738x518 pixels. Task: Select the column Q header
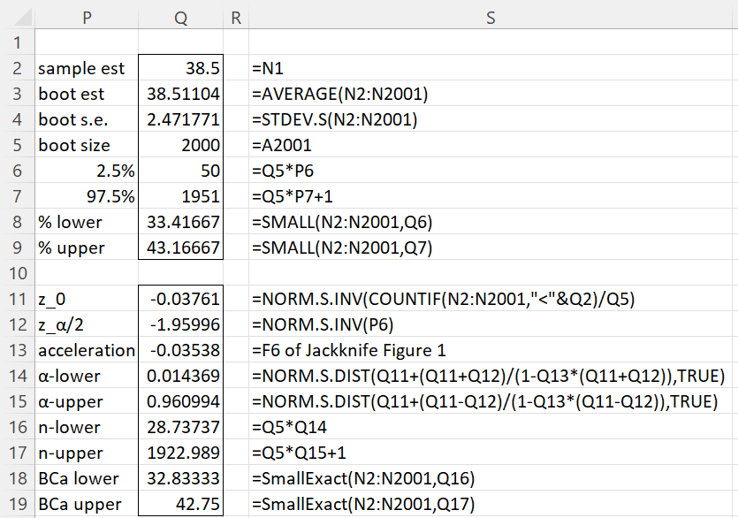pyautogui.click(x=180, y=17)
